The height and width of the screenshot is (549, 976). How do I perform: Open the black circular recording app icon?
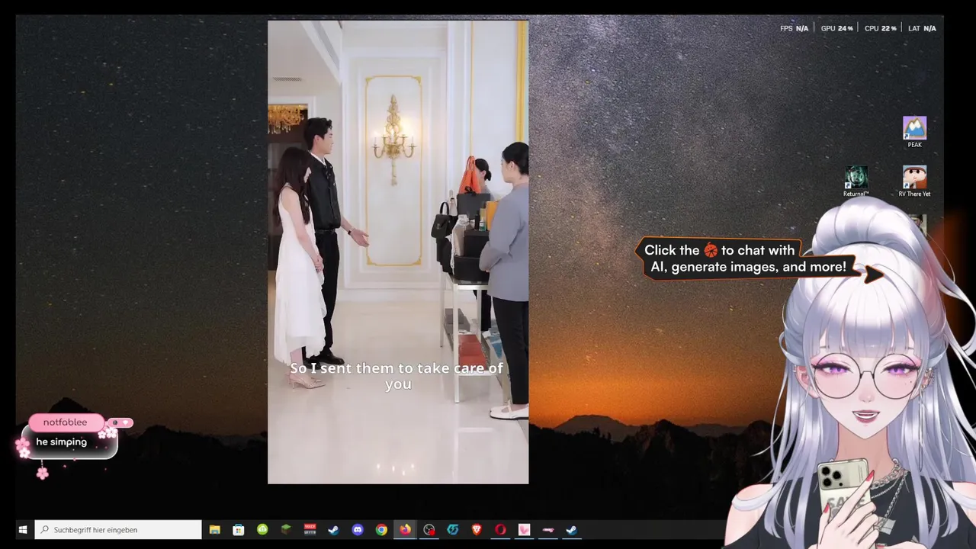pyautogui.click(x=429, y=530)
